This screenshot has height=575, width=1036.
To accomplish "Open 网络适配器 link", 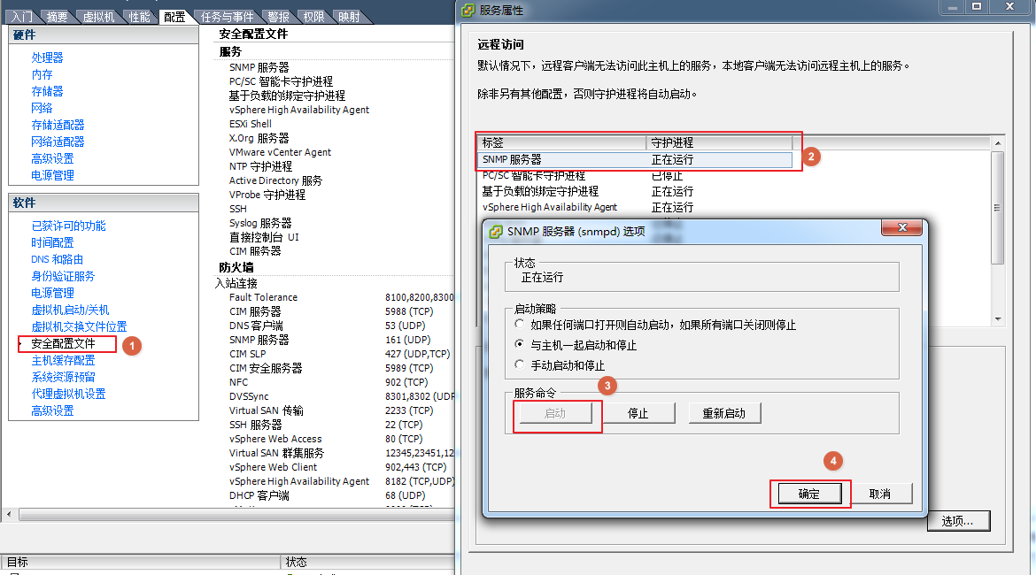I will click(x=58, y=142).
